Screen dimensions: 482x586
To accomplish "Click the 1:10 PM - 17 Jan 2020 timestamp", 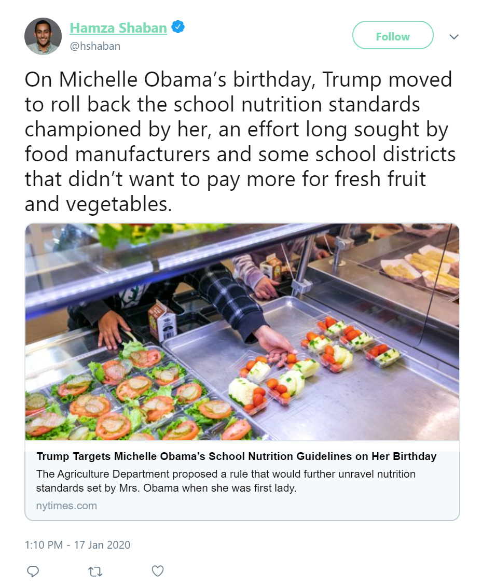I will tap(77, 545).
